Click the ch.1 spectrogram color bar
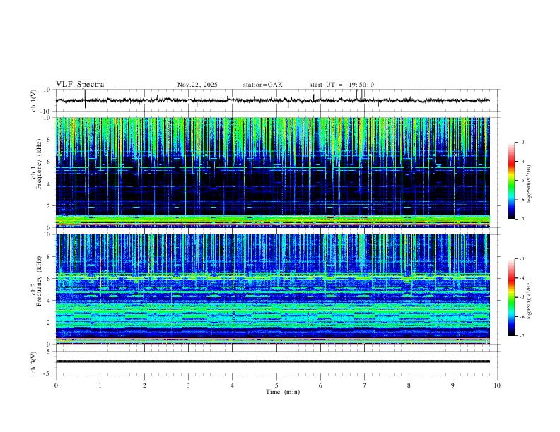 point(511,181)
